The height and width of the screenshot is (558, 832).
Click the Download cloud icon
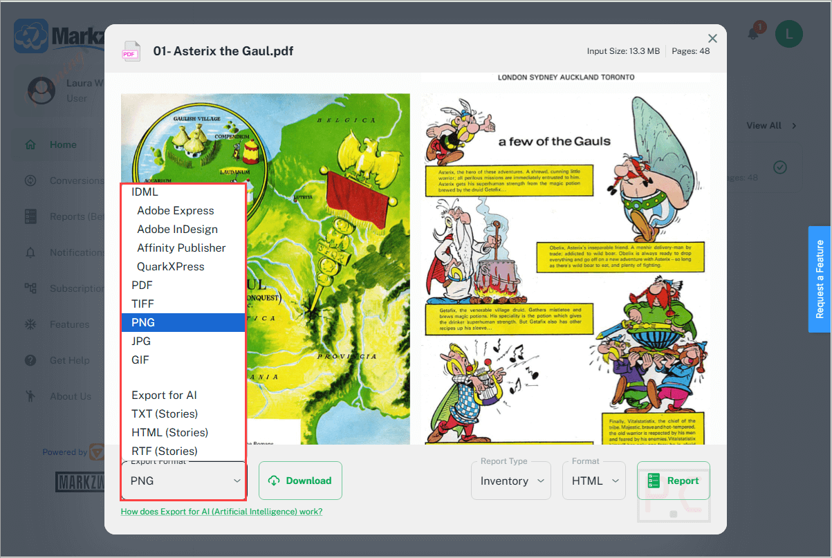275,481
